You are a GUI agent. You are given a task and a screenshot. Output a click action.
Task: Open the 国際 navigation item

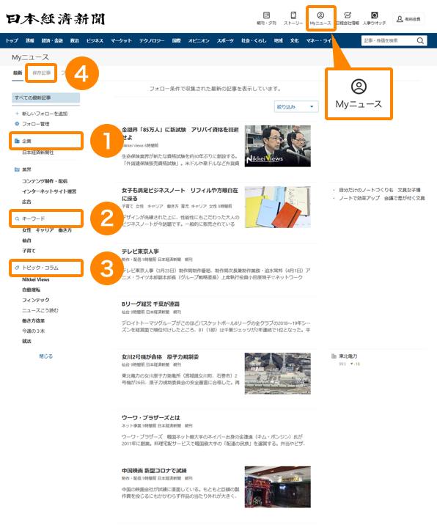[177, 40]
